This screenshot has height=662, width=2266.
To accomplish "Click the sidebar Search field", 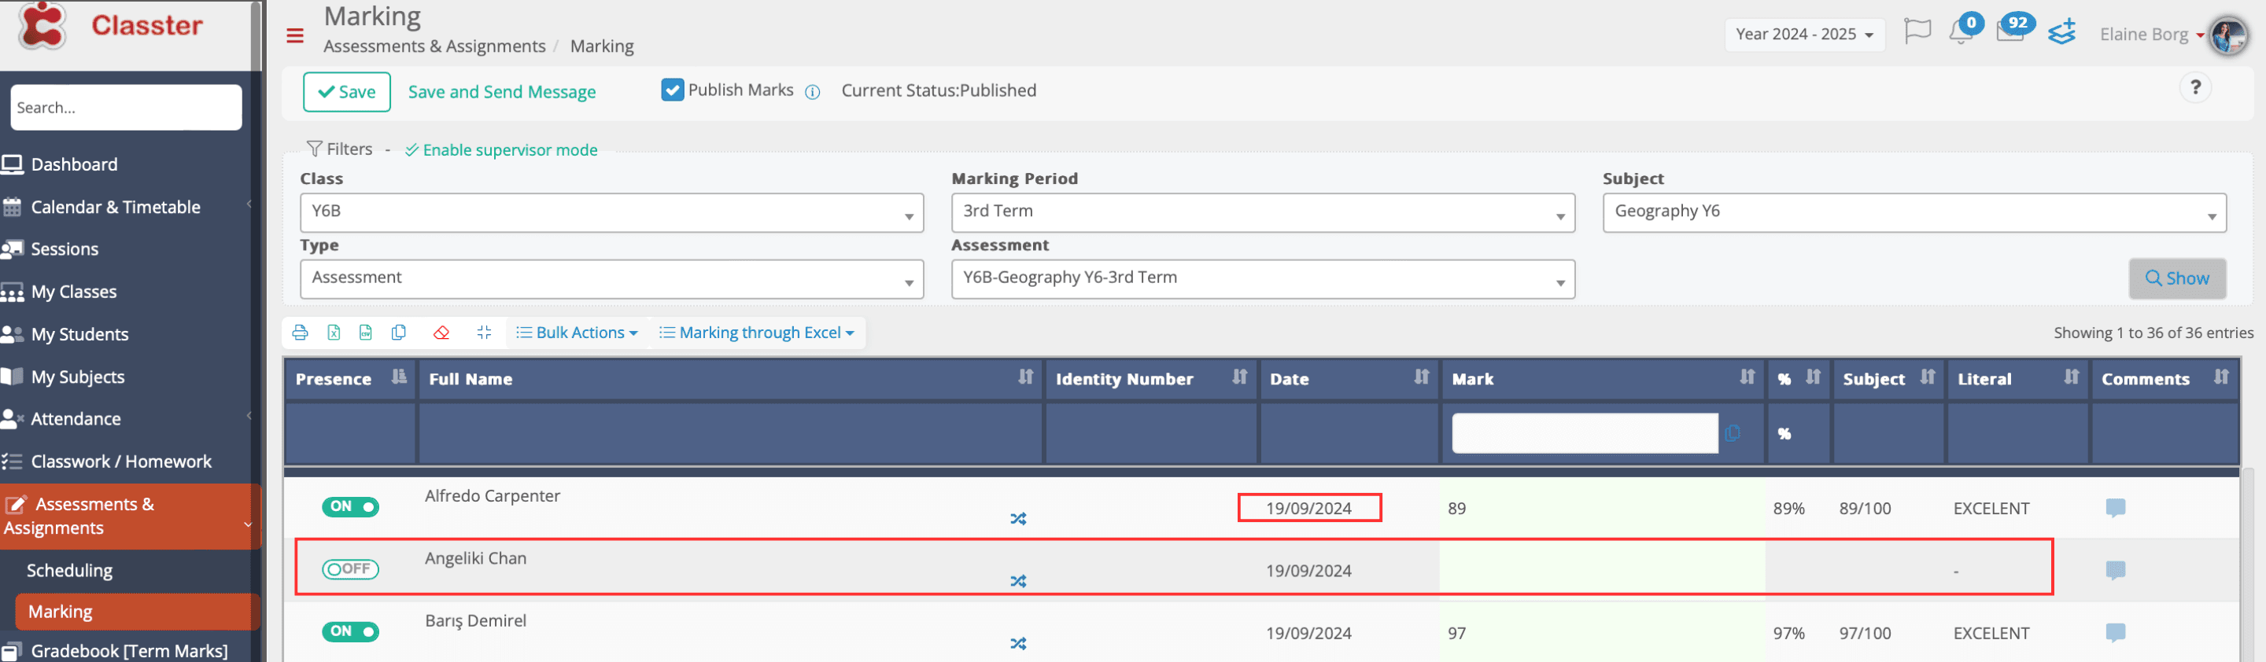I will pos(126,107).
